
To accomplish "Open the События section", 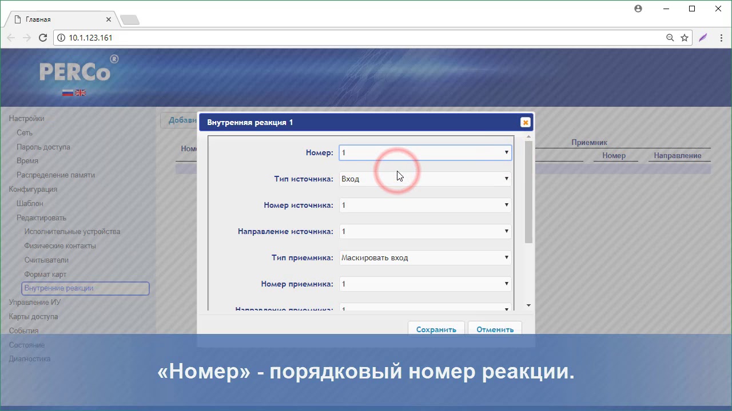I will click(23, 331).
